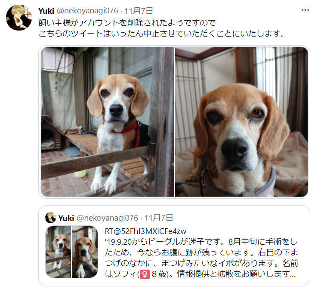318x292 pixels.
Task: Open the small avatar in quoted tweet
Action: coord(50,218)
